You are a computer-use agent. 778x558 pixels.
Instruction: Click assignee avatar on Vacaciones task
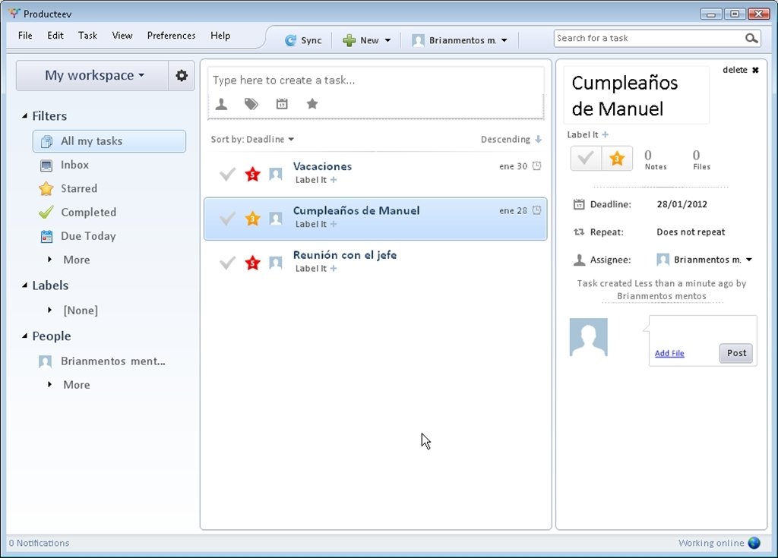coord(276,174)
